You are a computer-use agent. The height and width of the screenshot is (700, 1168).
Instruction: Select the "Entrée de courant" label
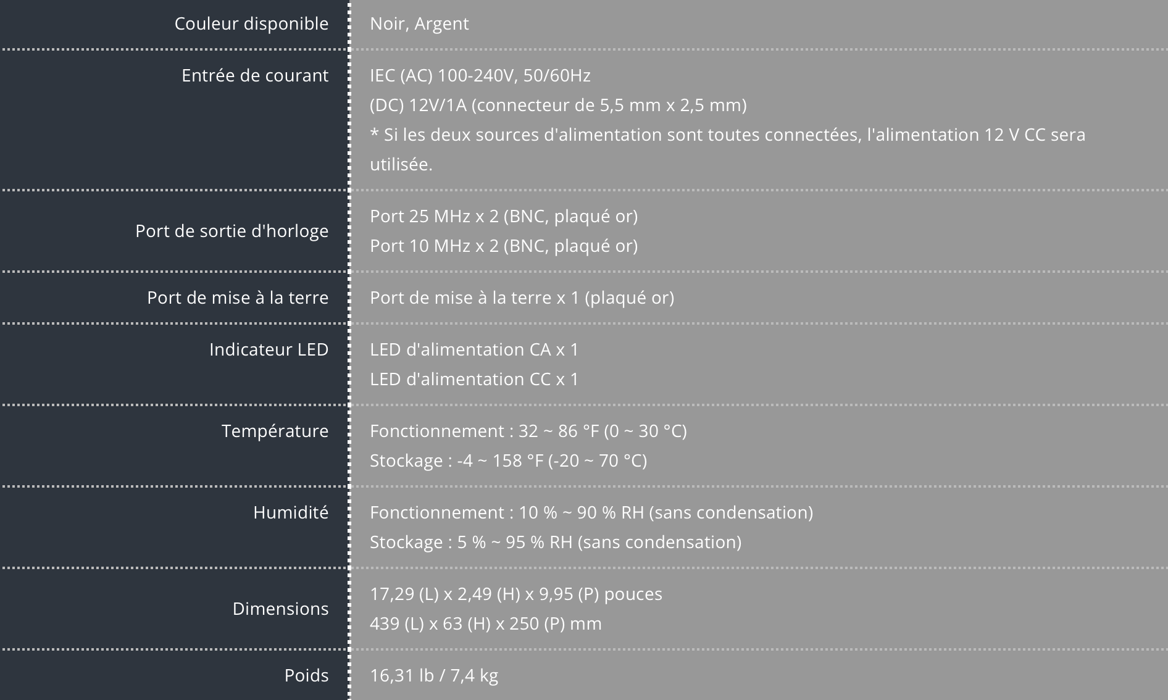point(254,75)
